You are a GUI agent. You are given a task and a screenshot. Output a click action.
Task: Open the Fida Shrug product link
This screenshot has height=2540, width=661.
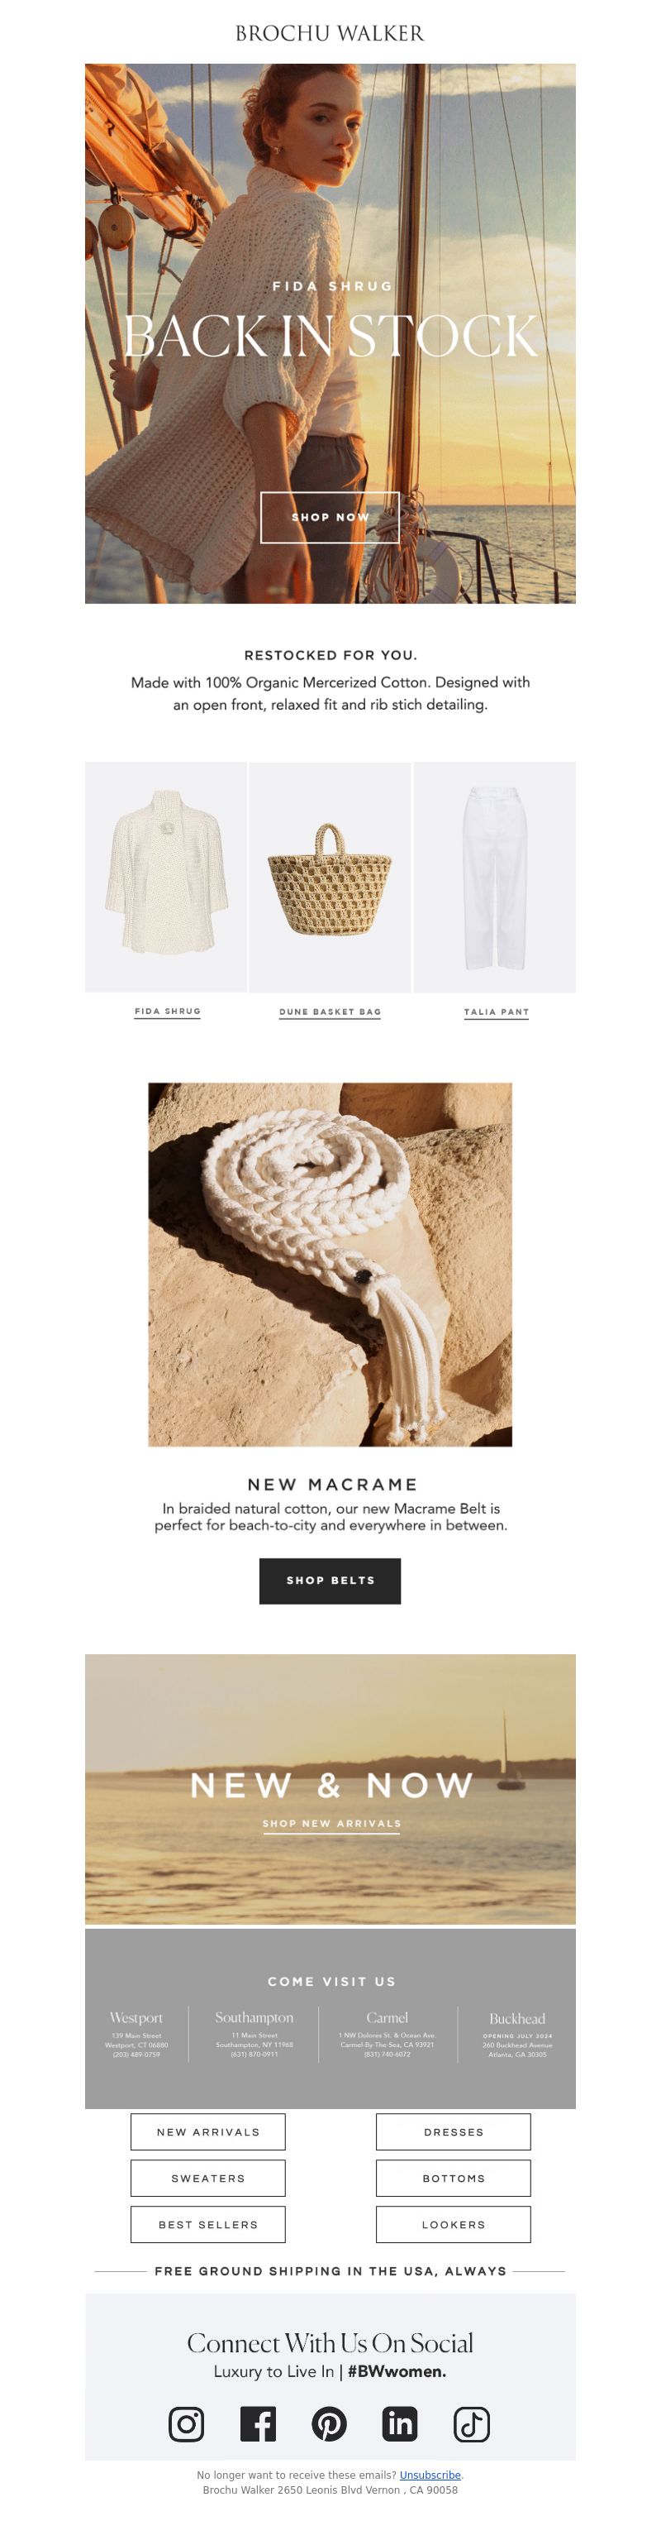[168, 1012]
